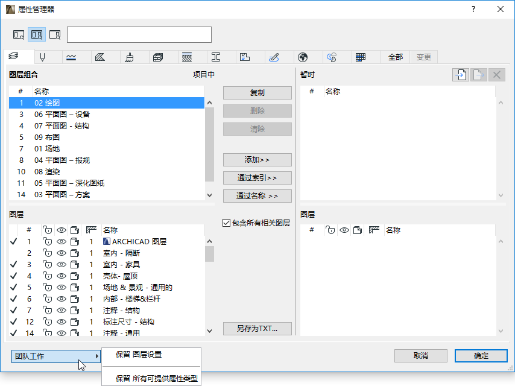The image size is (515, 386).
Task: Click the 取消 button
Action: coord(421,356)
